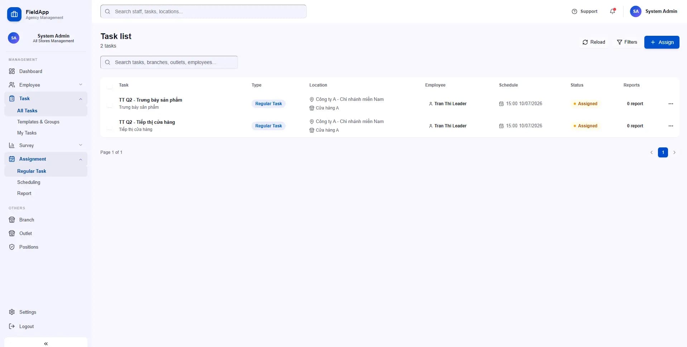The height and width of the screenshot is (347, 687).
Task: Click 0 report in Trưng bày sản phẩm row
Action: coord(635,104)
